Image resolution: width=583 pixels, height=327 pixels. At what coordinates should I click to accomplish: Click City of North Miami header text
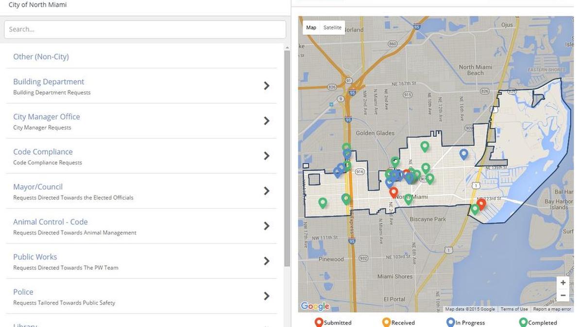click(38, 5)
